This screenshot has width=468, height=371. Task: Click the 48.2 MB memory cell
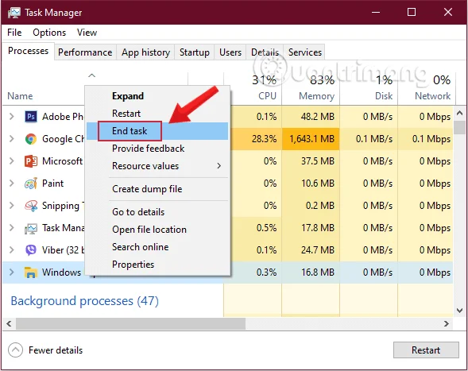point(311,117)
